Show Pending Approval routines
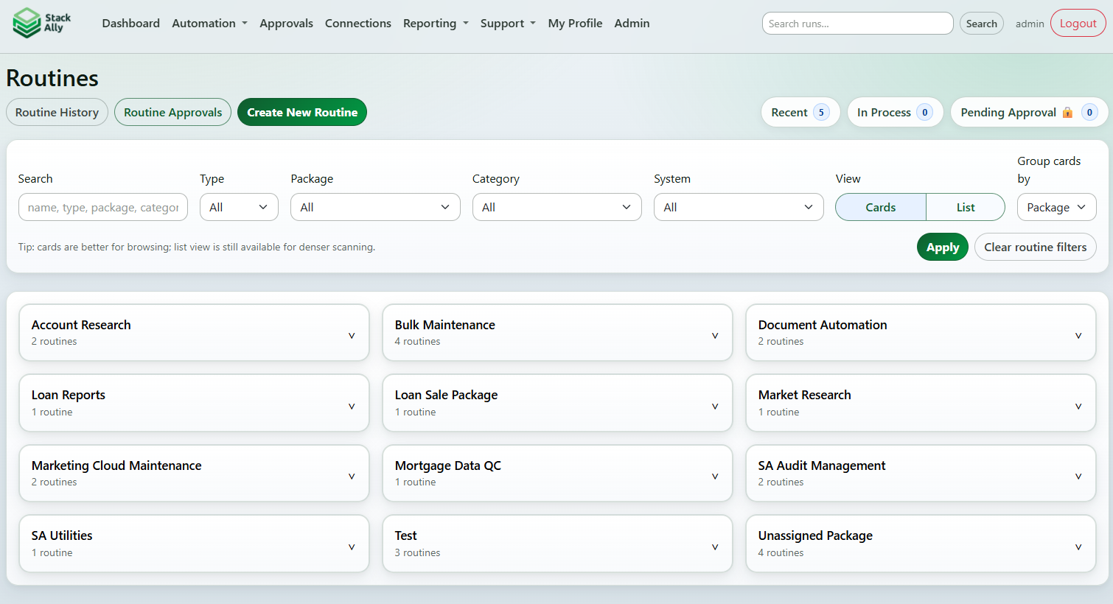This screenshot has height=604, width=1113. click(1029, 112)
